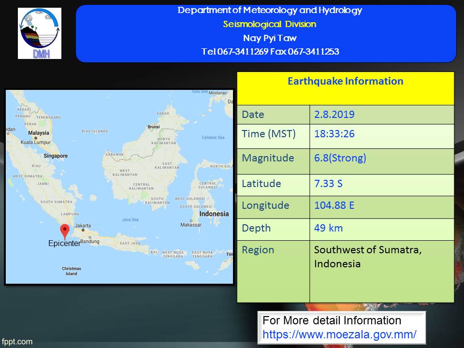Click the 'SOUTH SUMATRA' province label
The width and height of the screenshot is (464, 348).
(56, 202)
